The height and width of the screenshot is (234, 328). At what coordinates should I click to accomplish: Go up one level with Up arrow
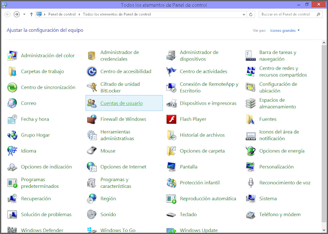click(x=31, y=14)
